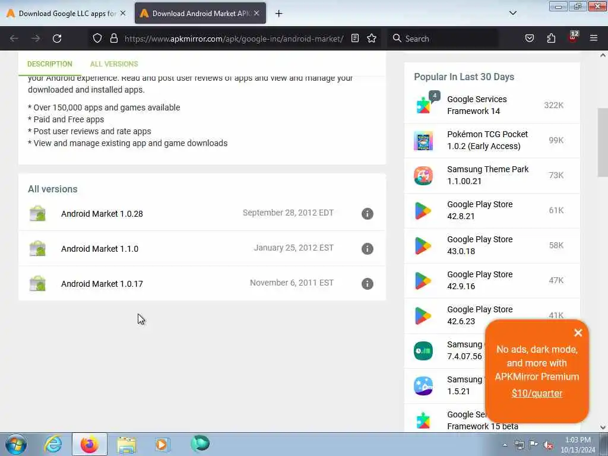This screenshot has height=456, width=608.
Task: Reload the page with the refresh button
Action: [57, 39]
